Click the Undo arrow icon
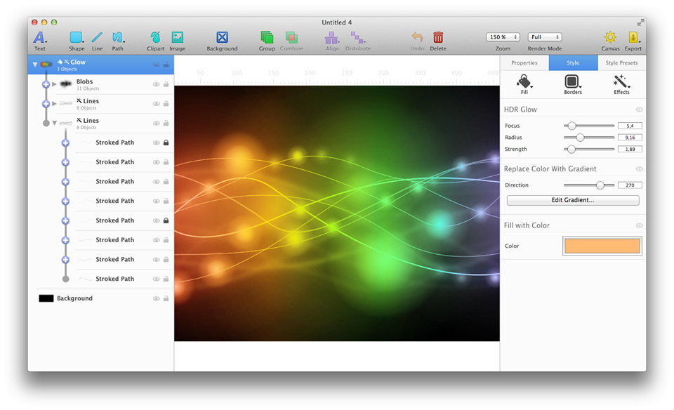The width and height of the screenshot is (674, 410). (417, 37)
